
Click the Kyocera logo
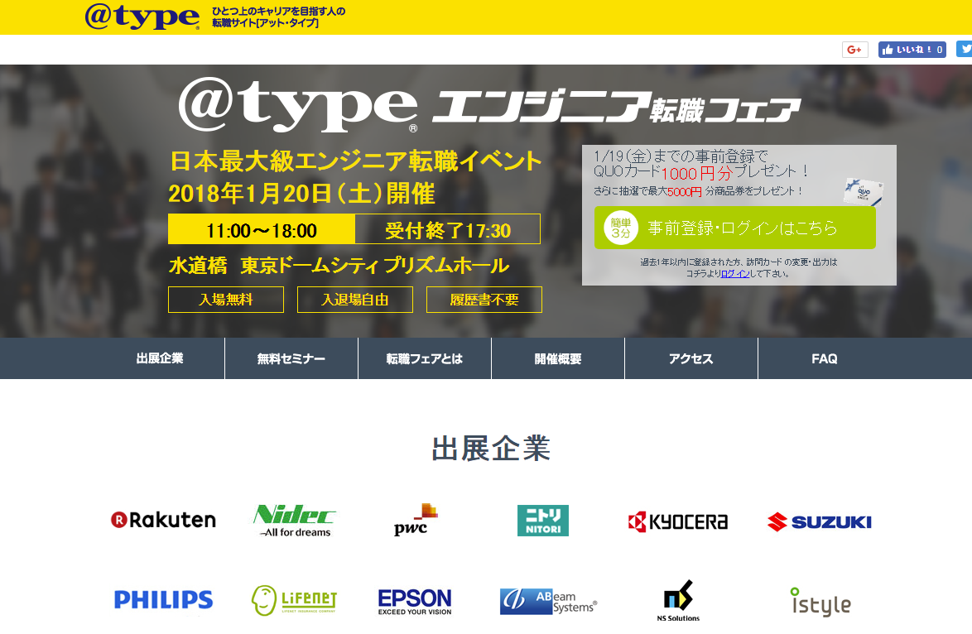(x=677, y=521)
